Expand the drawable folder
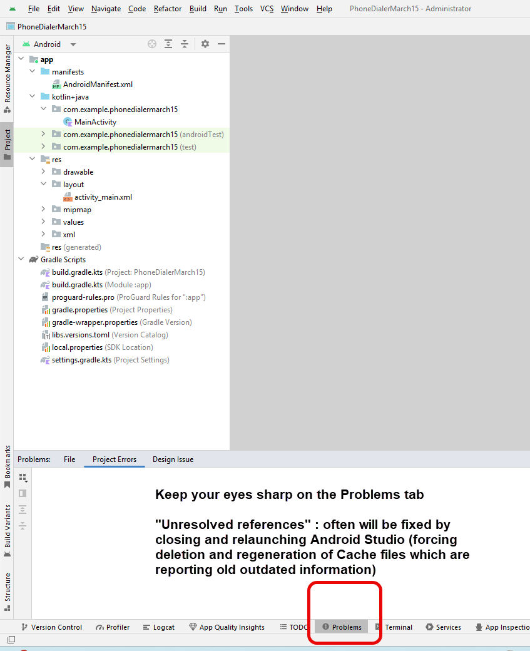Viewport: 530px width, 651px height. (43, 172)
